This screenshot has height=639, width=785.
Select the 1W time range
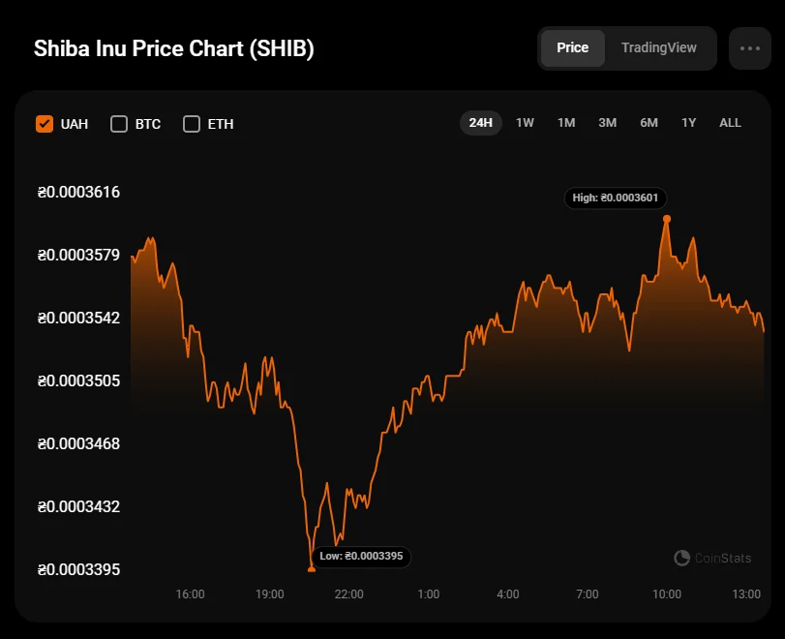525,123
